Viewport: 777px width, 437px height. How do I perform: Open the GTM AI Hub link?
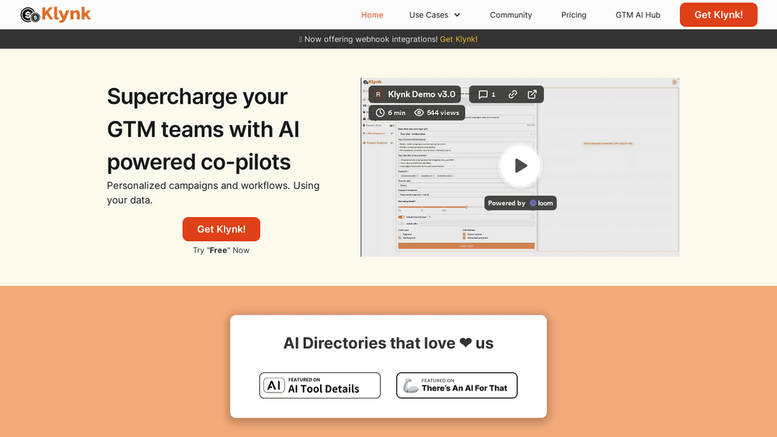637,15
